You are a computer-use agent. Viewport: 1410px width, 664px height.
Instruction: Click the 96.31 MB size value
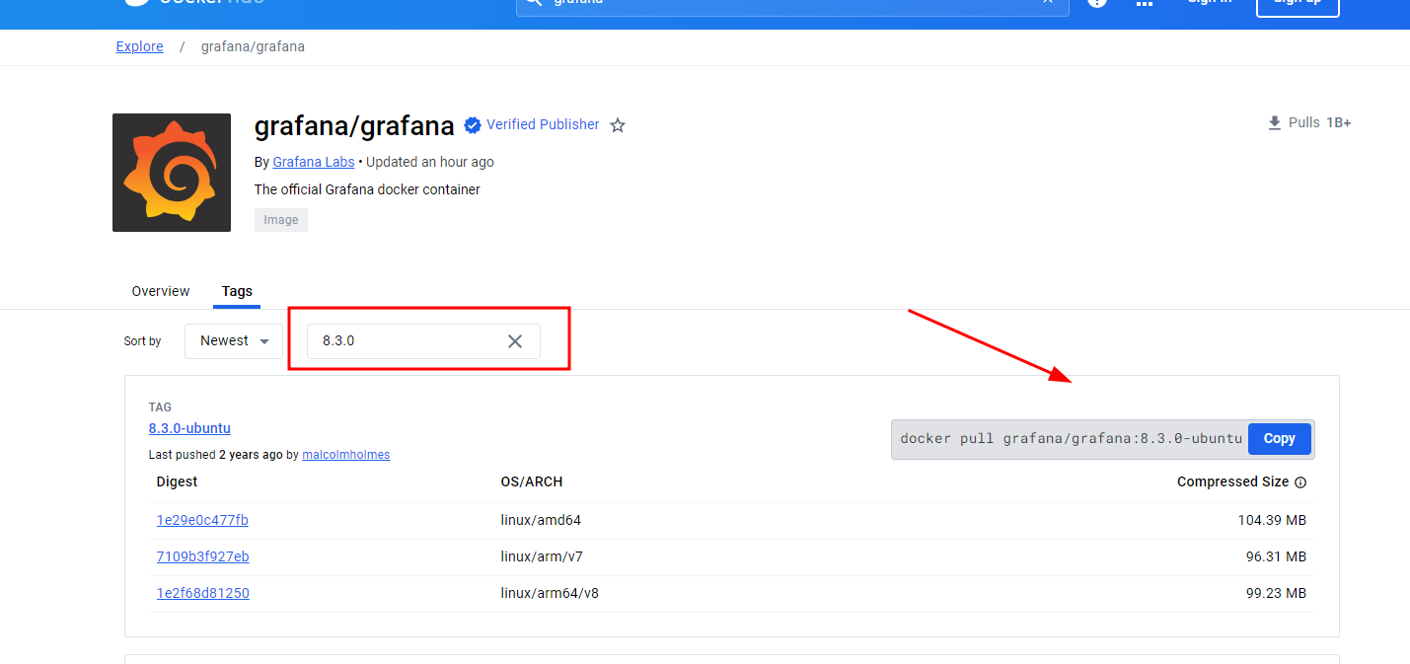(1276, 556)
